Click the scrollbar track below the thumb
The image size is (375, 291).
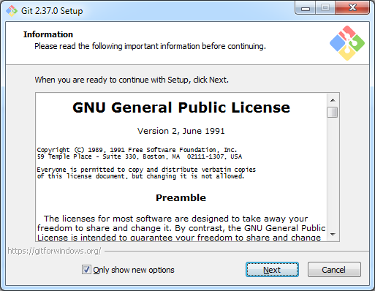click(x=333, y=173)
